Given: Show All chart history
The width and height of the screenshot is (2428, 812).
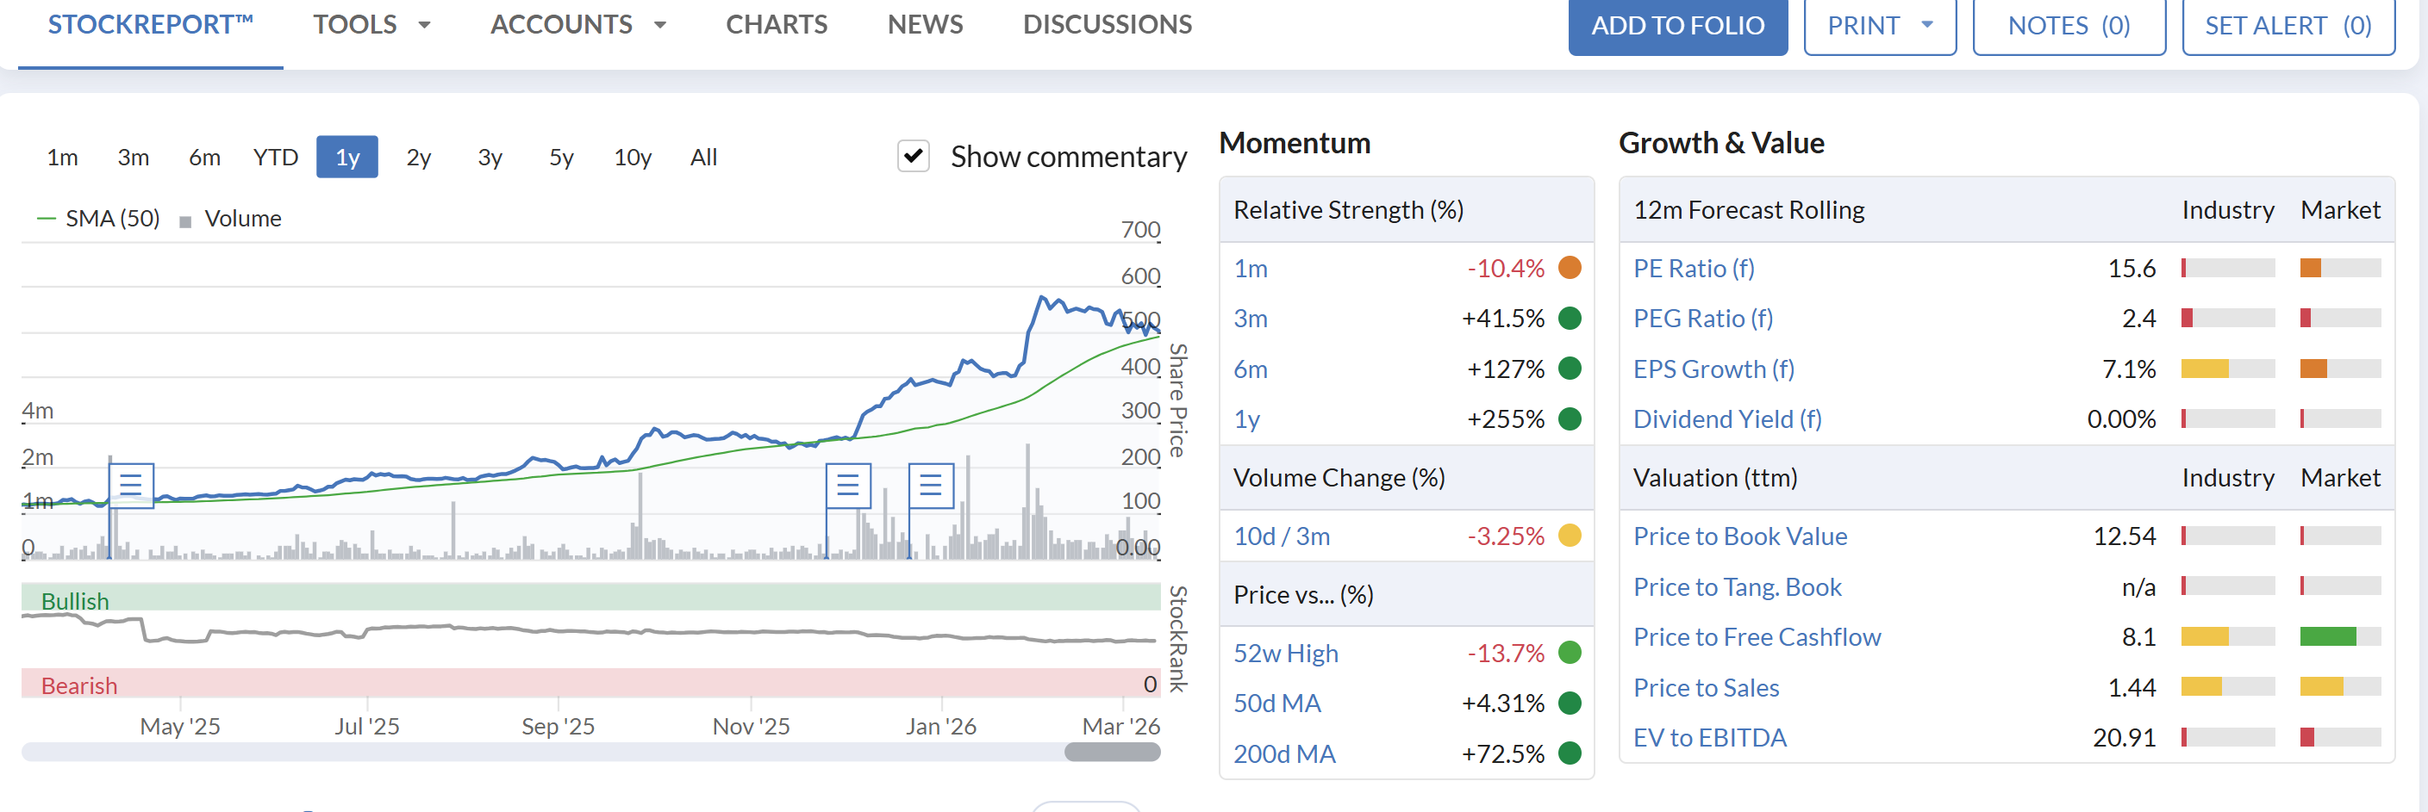Looking at the screenshot, I should pos(703,158).
